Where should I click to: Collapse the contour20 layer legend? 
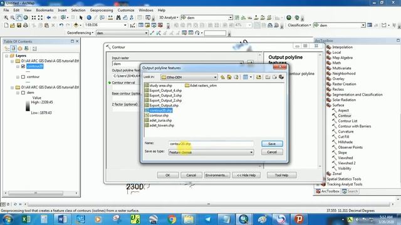(18, 66)
